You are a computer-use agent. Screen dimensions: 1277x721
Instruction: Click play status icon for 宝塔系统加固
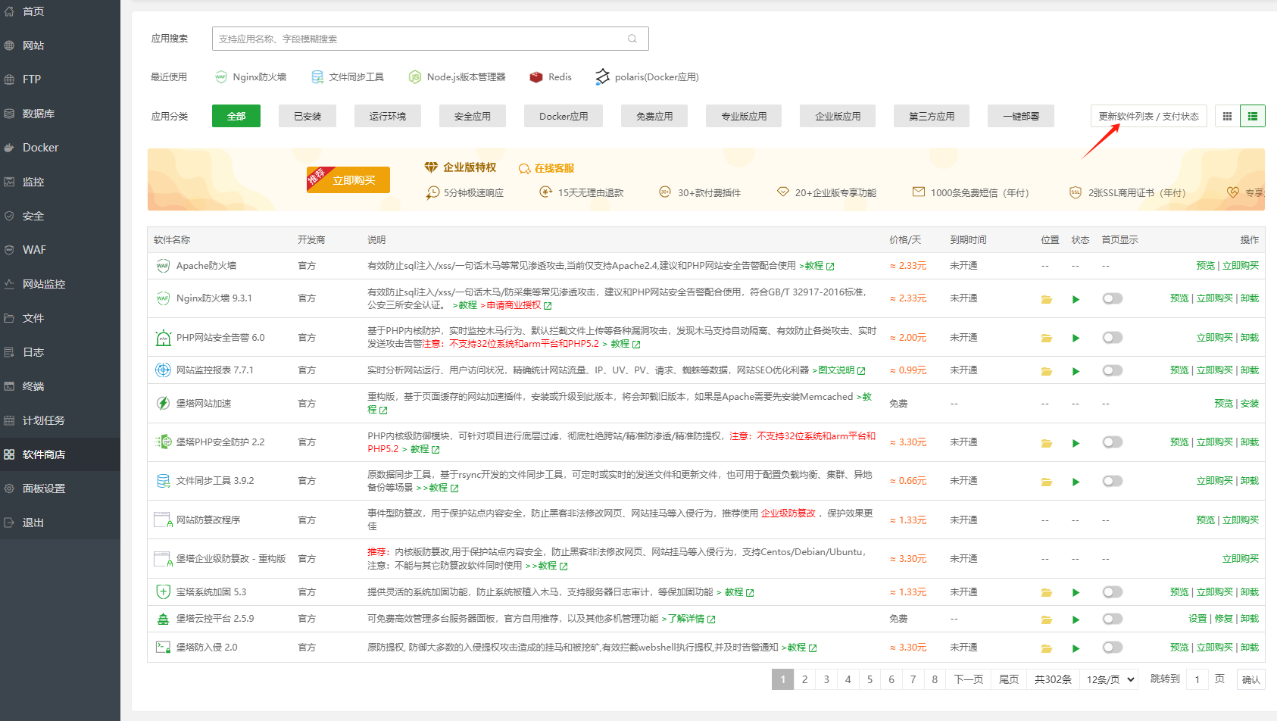[1076, 593]
